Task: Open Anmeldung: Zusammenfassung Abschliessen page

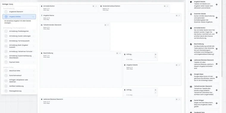Action: pyautogui.click(x=19, y=57)
